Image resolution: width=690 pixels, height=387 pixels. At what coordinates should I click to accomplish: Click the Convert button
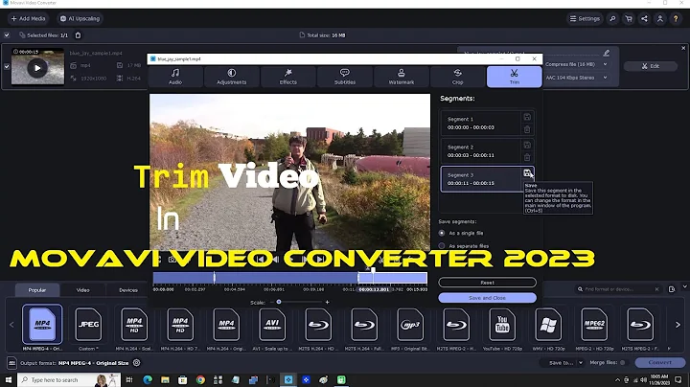(x=660, y=362)
